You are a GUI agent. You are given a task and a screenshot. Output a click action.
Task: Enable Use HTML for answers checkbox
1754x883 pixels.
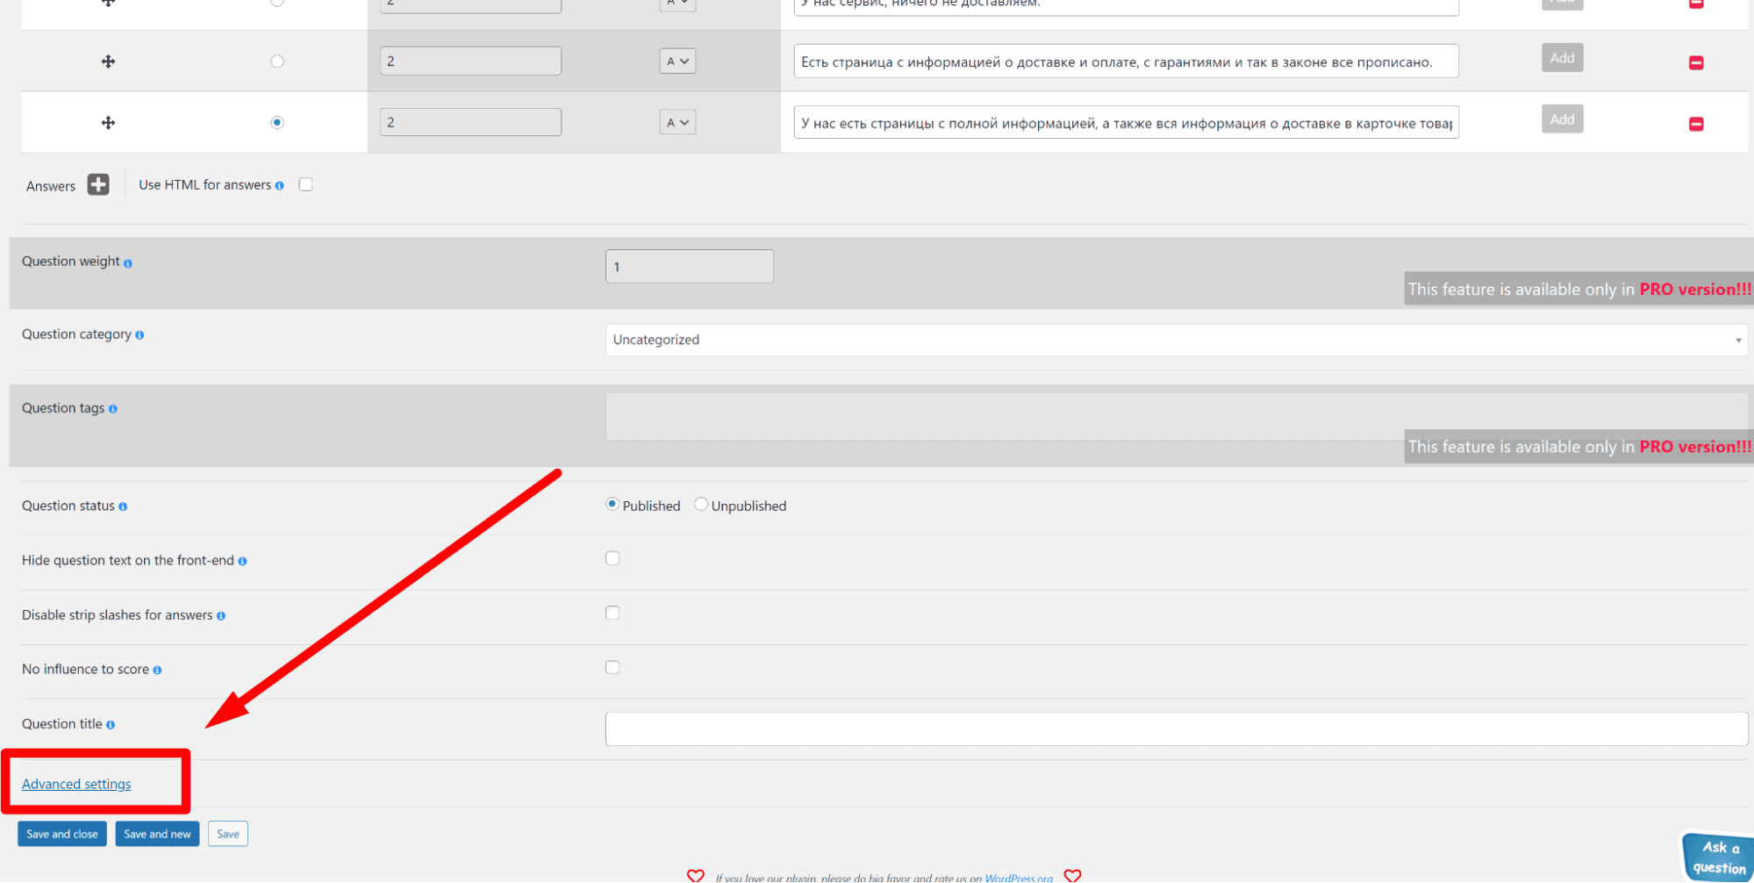tap(305, 184)
